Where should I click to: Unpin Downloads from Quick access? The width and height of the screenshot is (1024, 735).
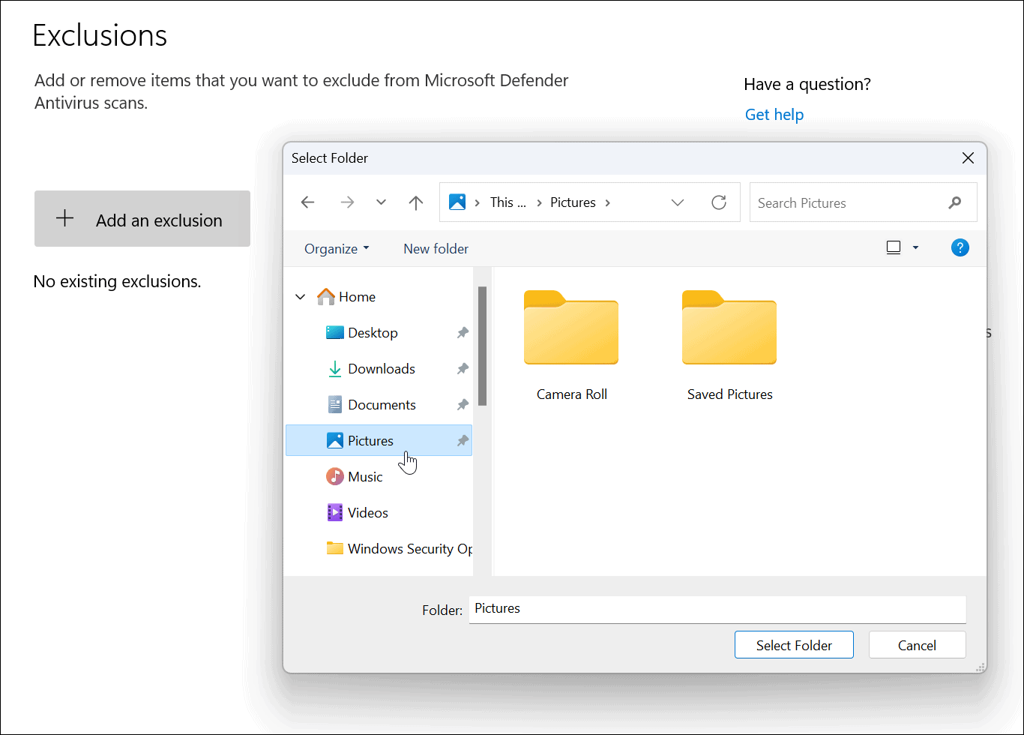(x=462, y=368)
